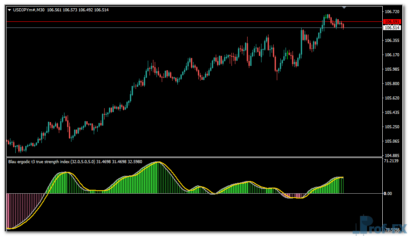The image size is (408, 236).
Task: Click the gray chart shift triangle marker
Action: (344, 7)
